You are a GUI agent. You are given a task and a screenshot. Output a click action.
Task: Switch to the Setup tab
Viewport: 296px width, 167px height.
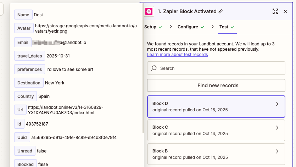coord(150,27)
